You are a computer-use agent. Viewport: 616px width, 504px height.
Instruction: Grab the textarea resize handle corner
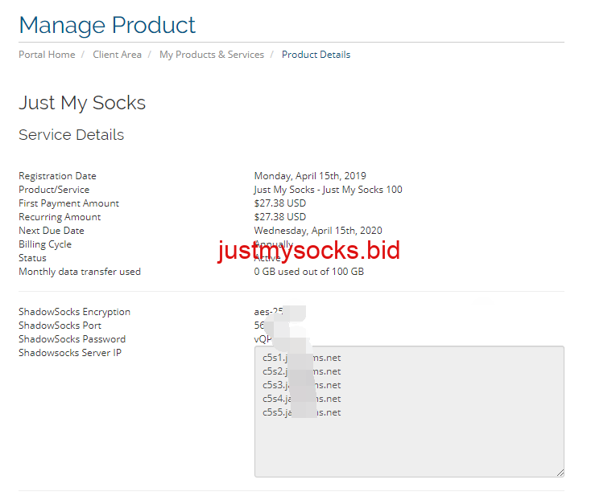point(560,473)
